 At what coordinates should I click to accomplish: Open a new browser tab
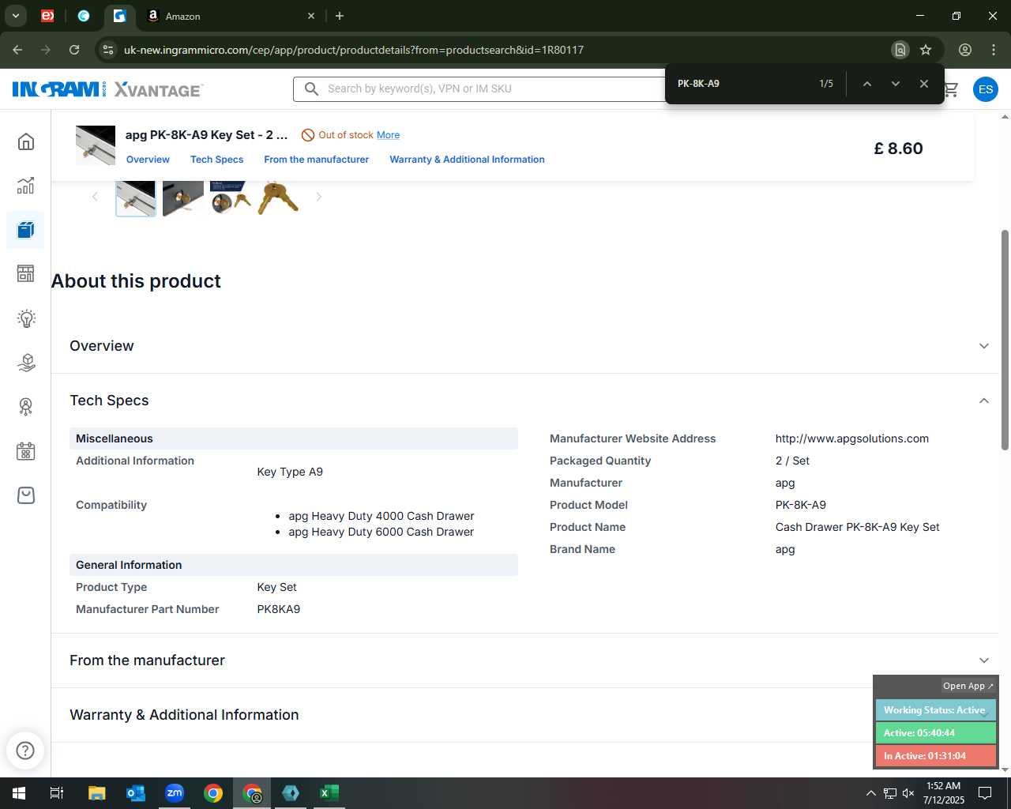point(340,16)
